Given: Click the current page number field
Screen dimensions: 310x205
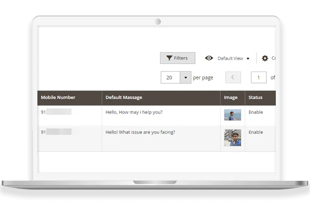Looking at the screenshot, I should pos(258,77).
